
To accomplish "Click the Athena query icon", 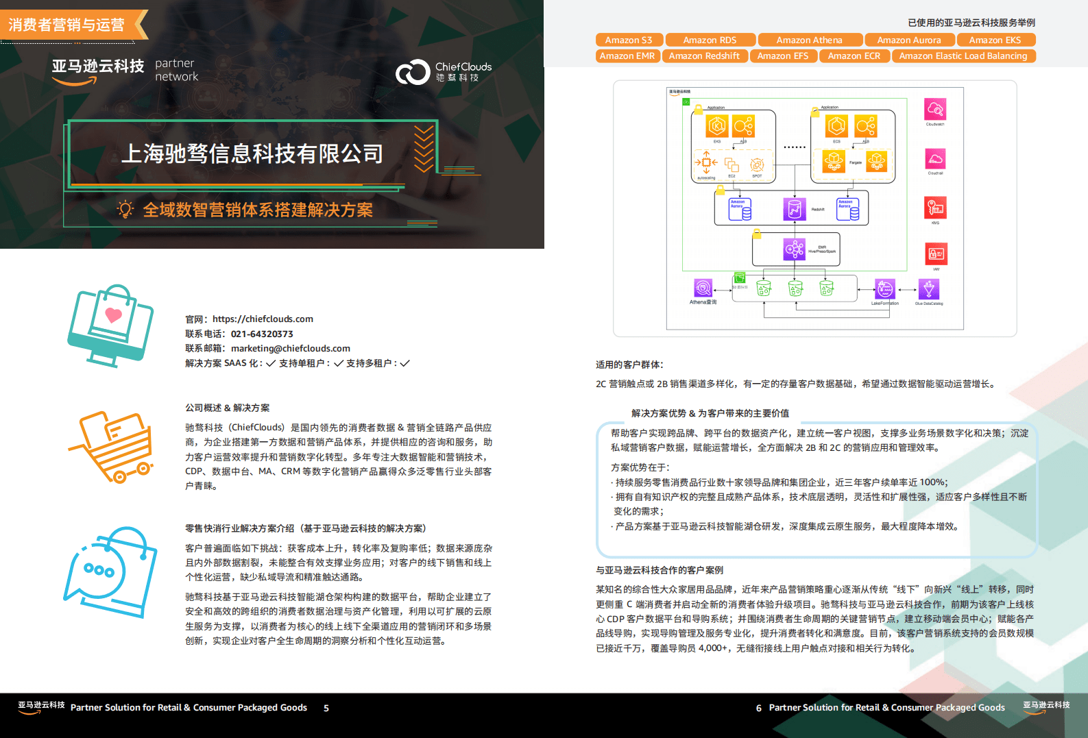I will coord(703,288).
